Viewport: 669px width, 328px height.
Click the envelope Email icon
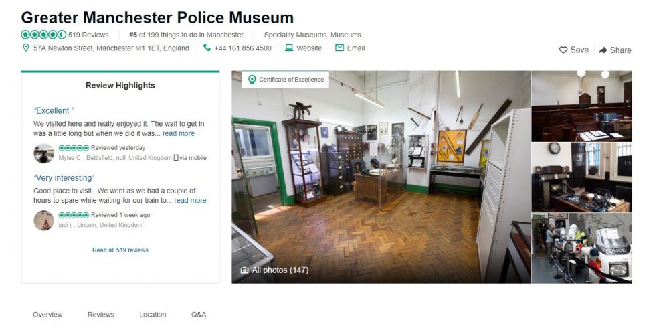(x=339, y=48)
